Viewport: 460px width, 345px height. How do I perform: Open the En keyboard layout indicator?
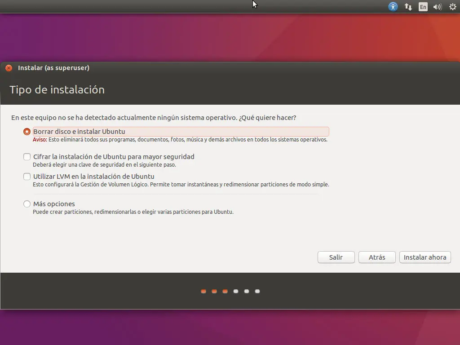pyautogui.click(x=423, y=7)
